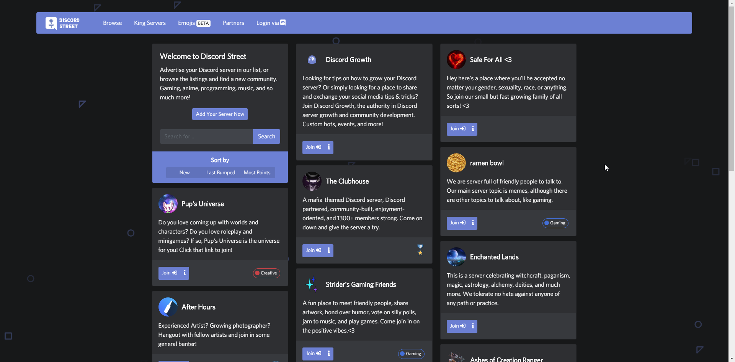The width and height of the screenshot is (735, 362).
Task: Open the info icon on Pup's Universe card
Action: pos(185,273)
